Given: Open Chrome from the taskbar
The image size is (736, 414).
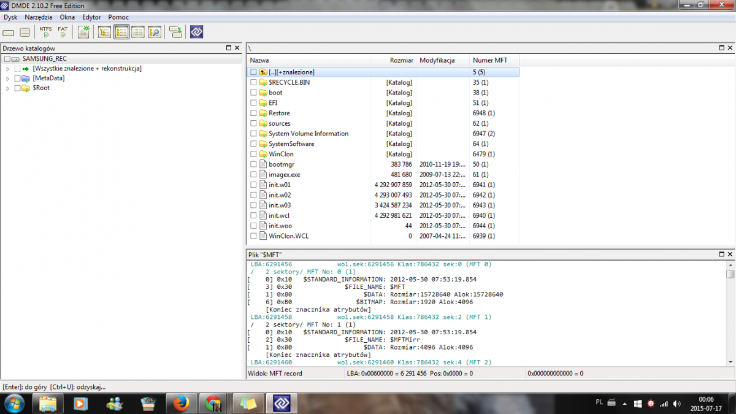Looking at the screenshot, I should click(x=213, y=403).
